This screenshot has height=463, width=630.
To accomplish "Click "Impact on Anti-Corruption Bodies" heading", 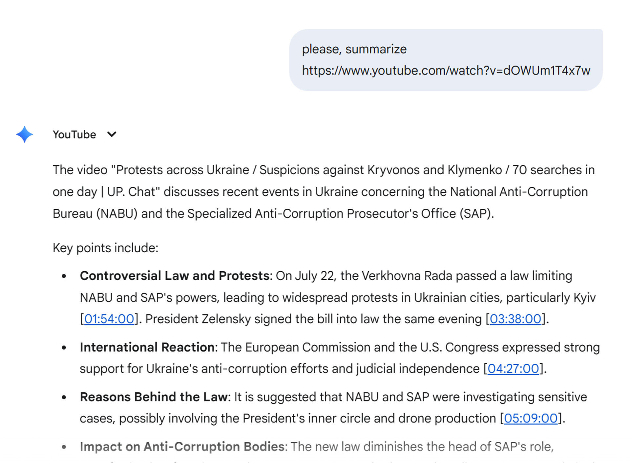I will pos(182,447).
